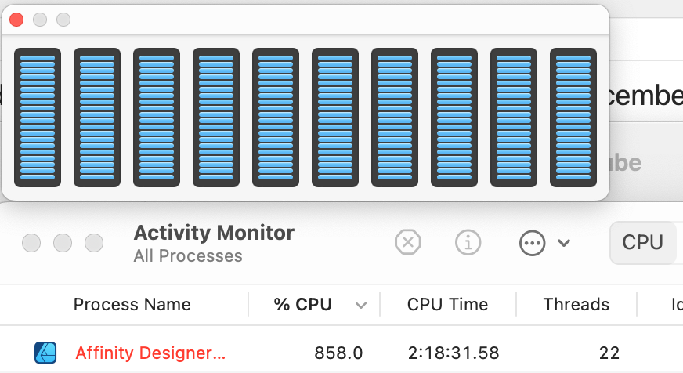Click the Stop process icon
This screenshot has height=373, width=683.
pos(408,242)
